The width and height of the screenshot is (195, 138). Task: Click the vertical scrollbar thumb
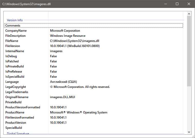tap(189, 51)
